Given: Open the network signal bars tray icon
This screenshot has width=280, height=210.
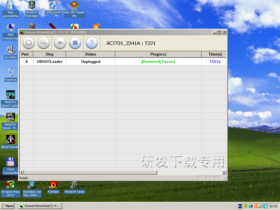Looking at the screenshot, I should tap(261, 206).
